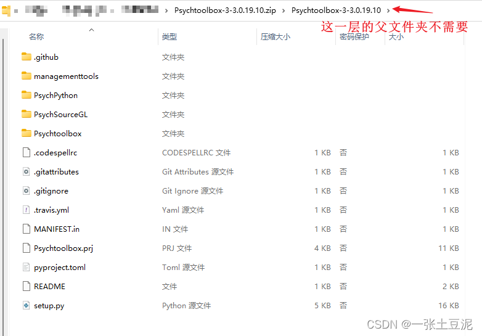The image size is (482, 336).
Task: Select the MANIFEST.in file name
Action: (57, 229)
